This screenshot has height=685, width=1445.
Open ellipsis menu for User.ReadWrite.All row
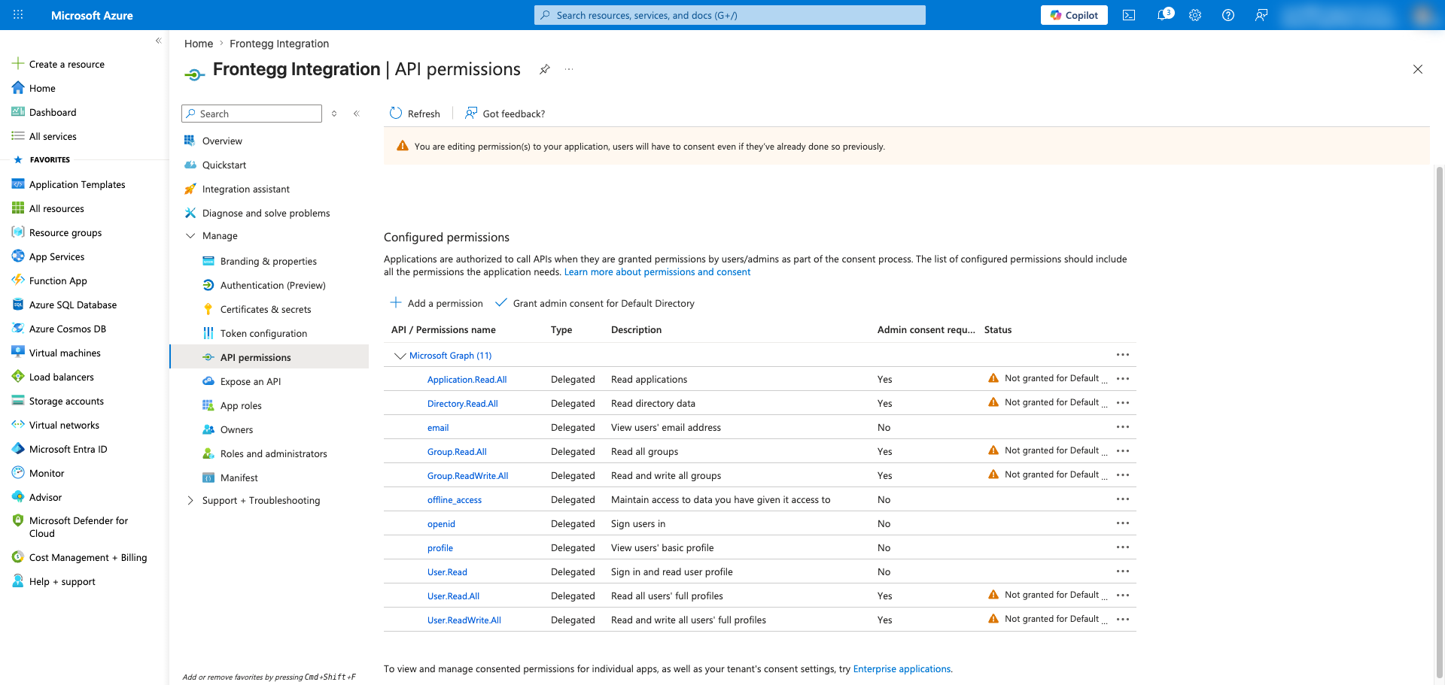(x=1123, y=620)
